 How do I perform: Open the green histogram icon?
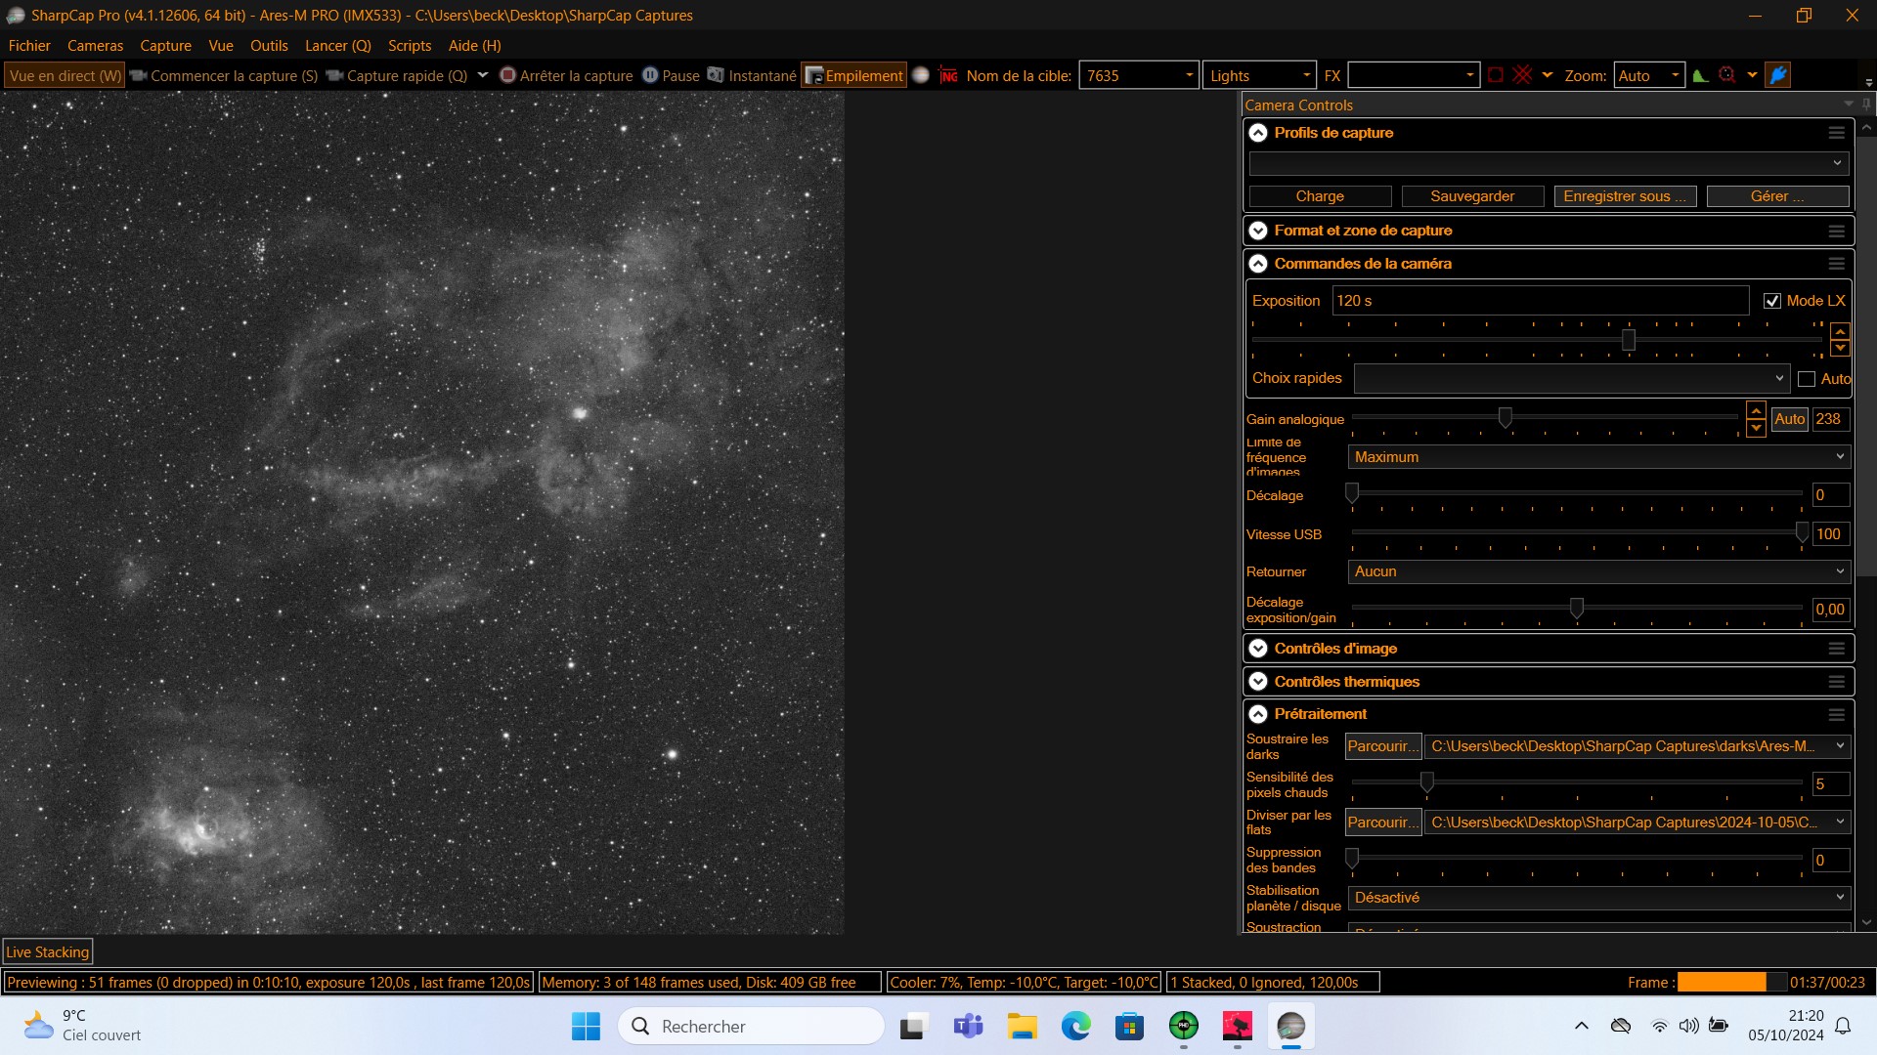1701,75
